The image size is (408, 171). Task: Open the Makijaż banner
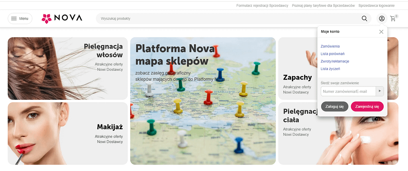pyautogui.click(x=68, y=133)
